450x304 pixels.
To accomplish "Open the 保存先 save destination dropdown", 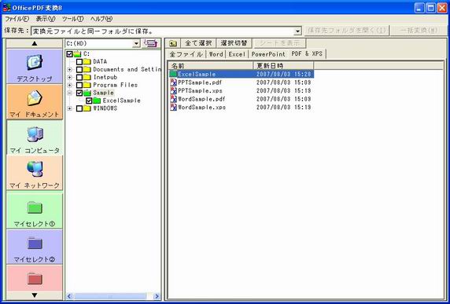I will (298, 31).
